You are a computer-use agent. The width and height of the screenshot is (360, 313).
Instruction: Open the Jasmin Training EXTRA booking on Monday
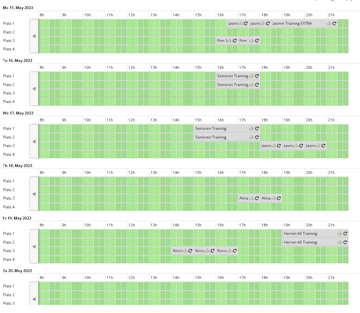295,24
